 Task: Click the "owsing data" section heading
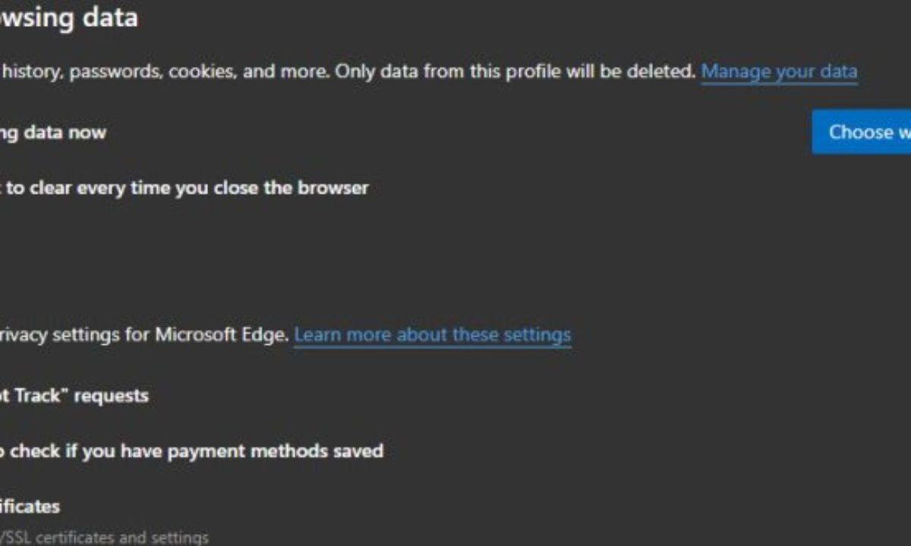68,17
